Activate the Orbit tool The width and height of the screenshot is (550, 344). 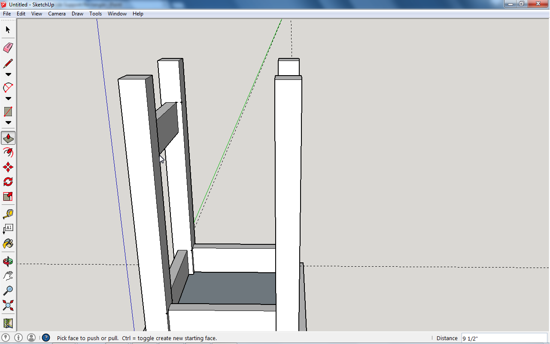coord(8,261)
